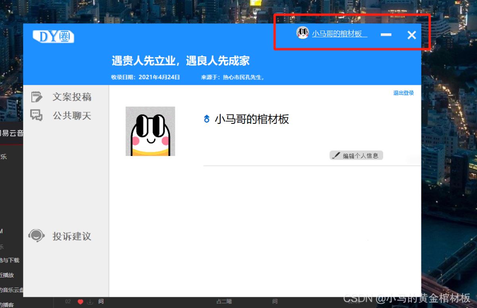
Task: Click the small avatar icon in the title bar
Action: coord(302,33)
